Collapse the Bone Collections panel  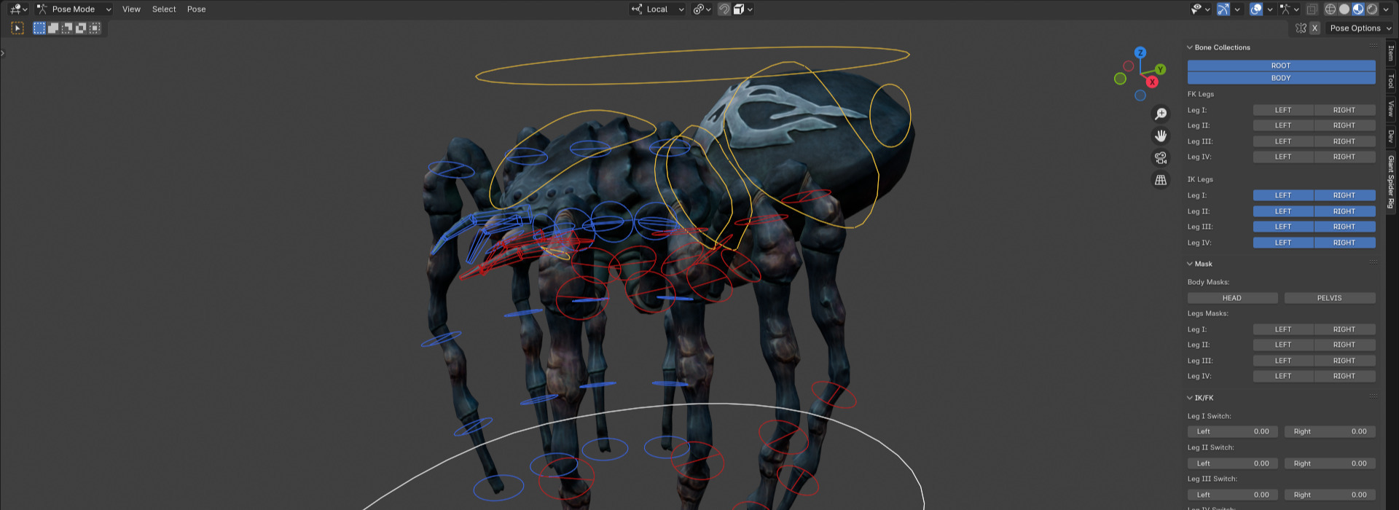pyautogui.click(x=1190, y=47)
